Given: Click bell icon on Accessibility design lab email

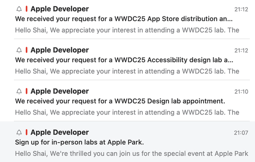Looking at the screenshot, I should (x=19, y=50).
